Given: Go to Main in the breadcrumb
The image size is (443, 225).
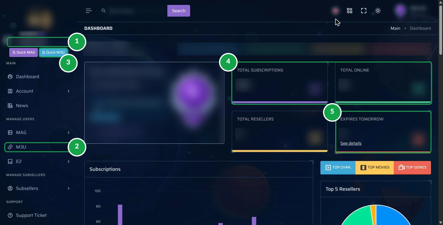Looking at the screenshot, I should point(395,28).
